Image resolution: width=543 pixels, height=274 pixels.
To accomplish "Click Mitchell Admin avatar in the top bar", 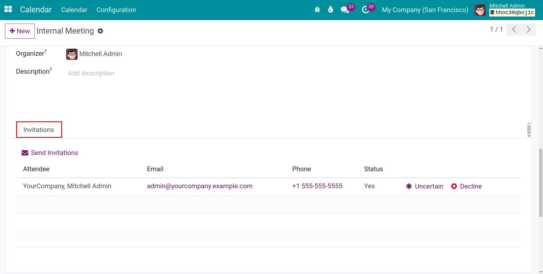I will (480, 10).
